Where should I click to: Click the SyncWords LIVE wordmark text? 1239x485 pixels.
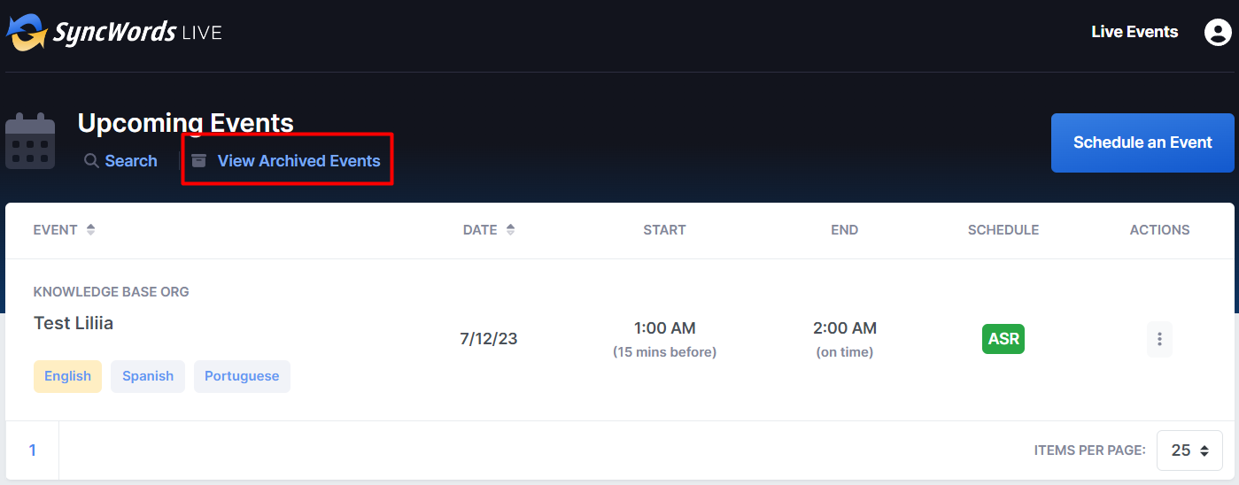137,34
